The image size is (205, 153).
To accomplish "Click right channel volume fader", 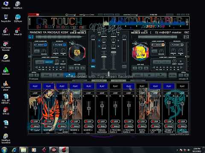I will pyautogui.click(x=114, y=52).
